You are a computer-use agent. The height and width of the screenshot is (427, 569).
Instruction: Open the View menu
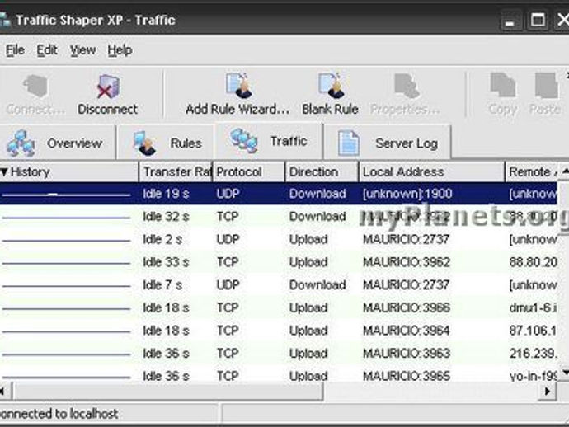click(x=82, y=50)
